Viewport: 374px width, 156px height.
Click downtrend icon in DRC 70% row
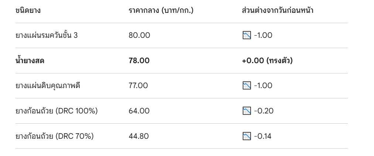tap(246, 137)
